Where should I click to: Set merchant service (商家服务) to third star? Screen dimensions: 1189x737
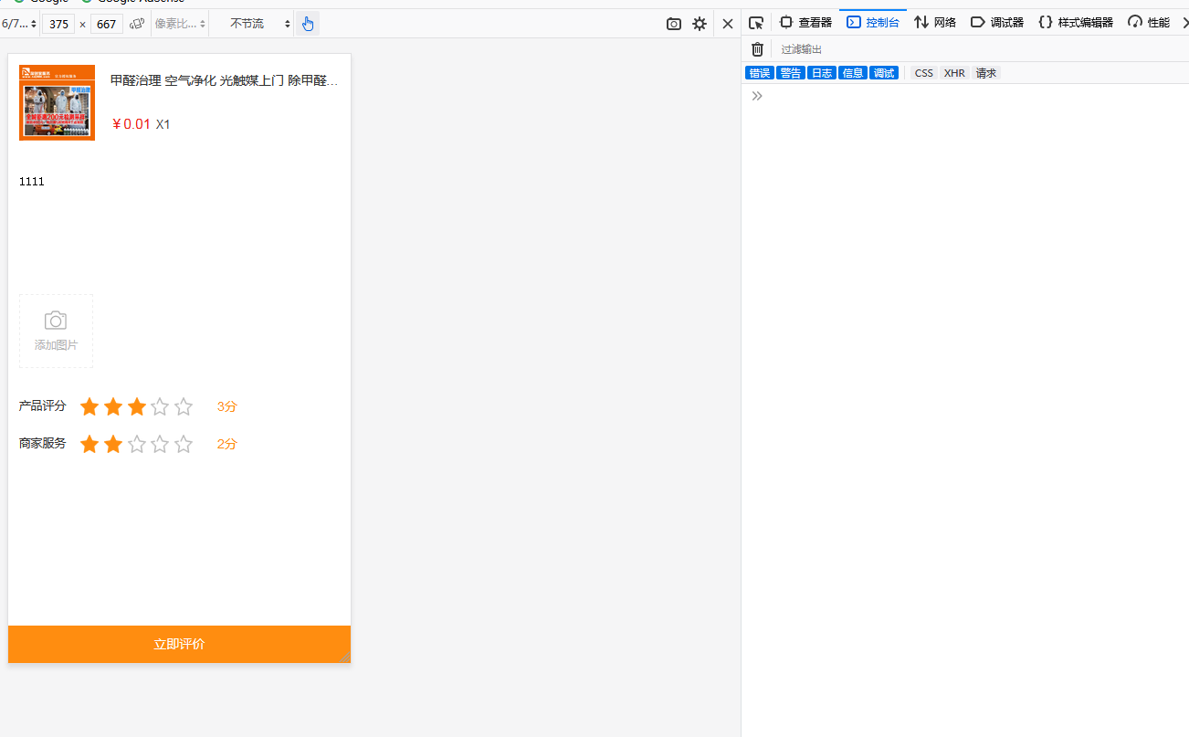[137, 444]
